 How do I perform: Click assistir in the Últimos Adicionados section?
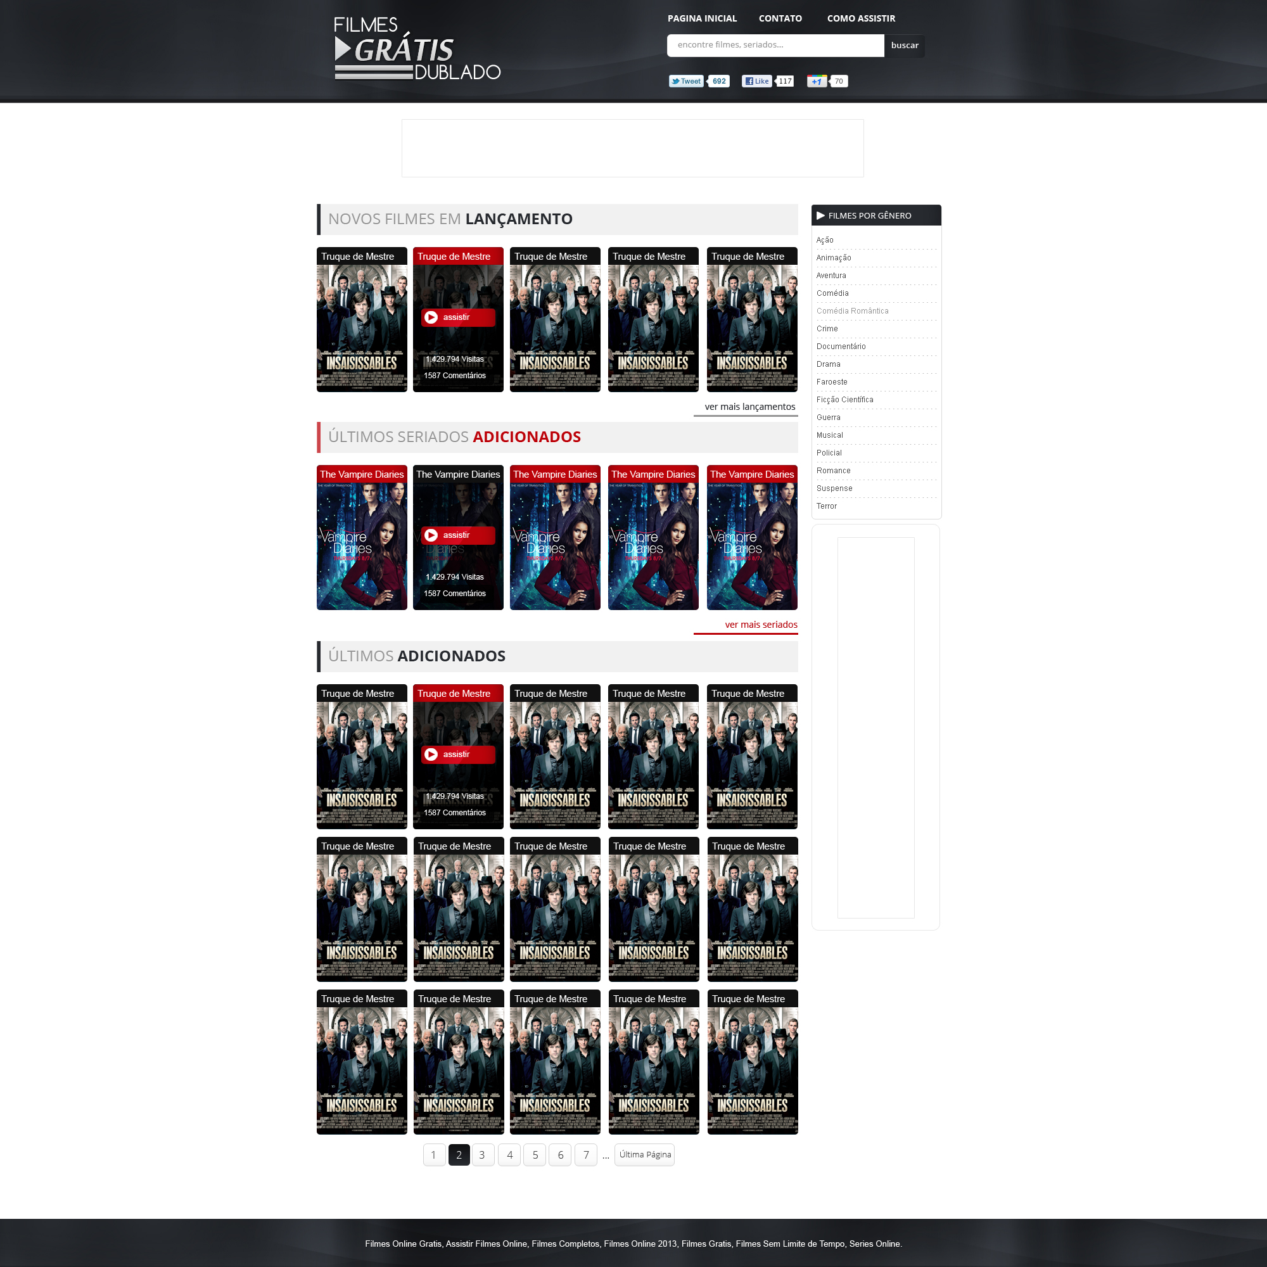[458, 754]
